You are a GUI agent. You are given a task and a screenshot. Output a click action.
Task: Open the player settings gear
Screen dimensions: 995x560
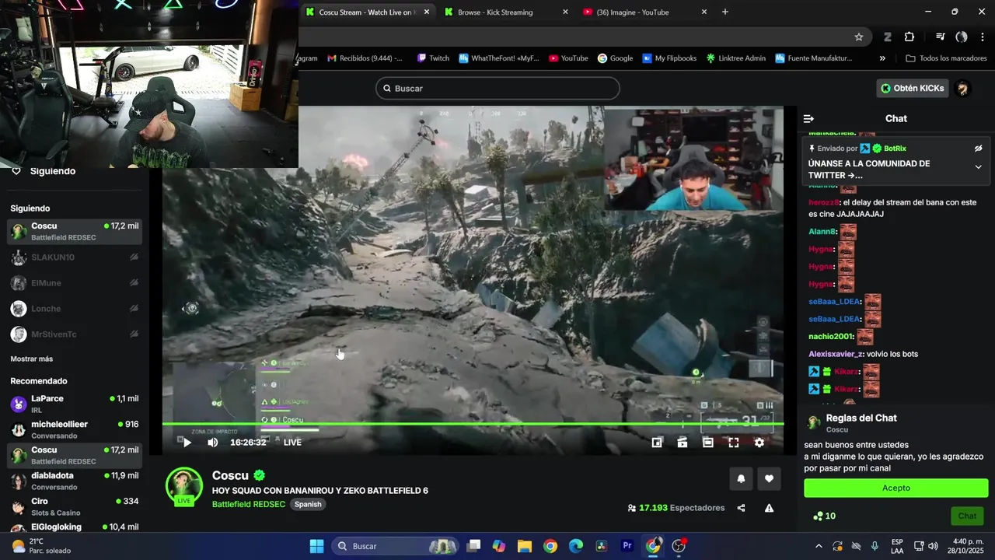[x=759, y=443]
